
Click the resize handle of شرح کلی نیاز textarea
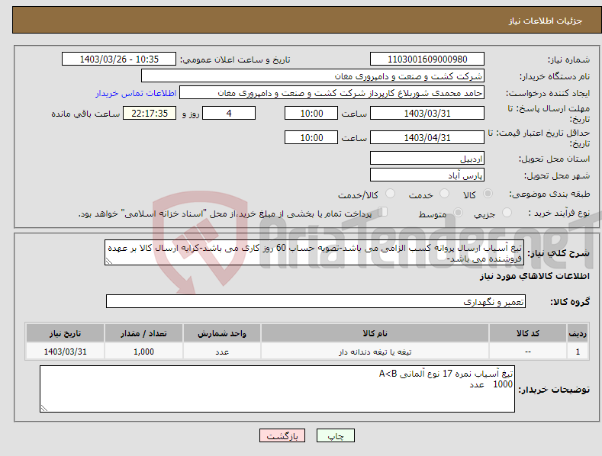[109, 261]
